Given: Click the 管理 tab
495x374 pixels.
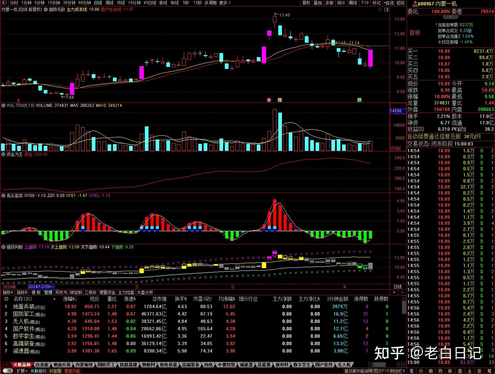Looking at the screenshot, I should (x=48, y=293).
